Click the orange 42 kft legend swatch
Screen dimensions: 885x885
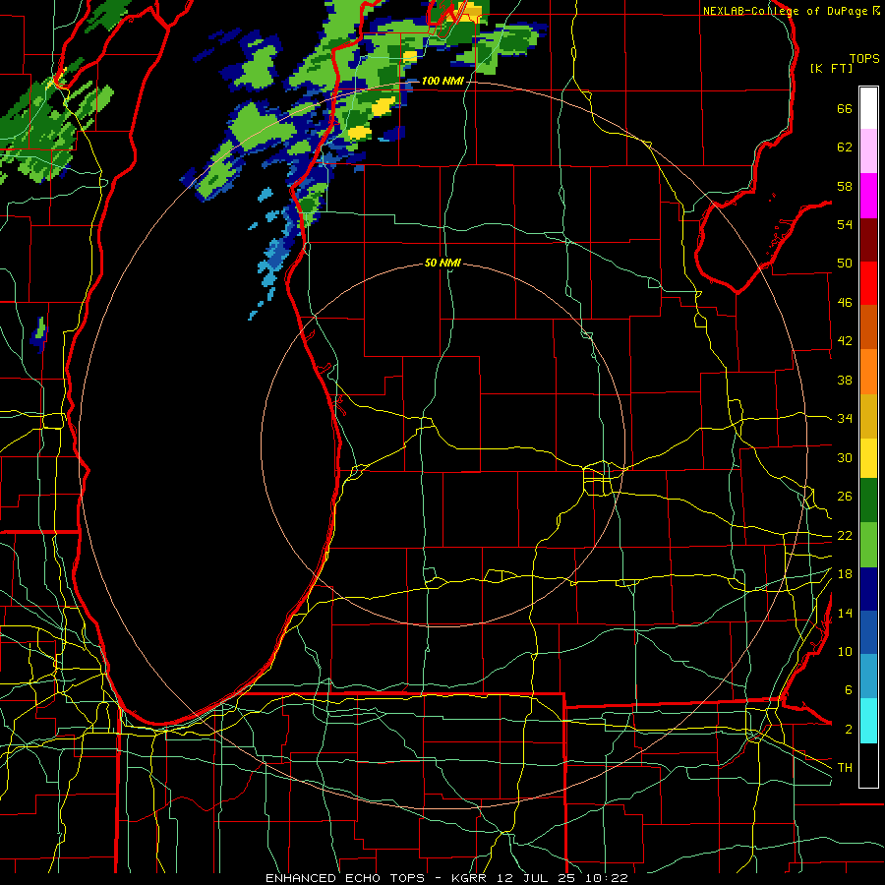pyautogui.click(x=868, y=371)
